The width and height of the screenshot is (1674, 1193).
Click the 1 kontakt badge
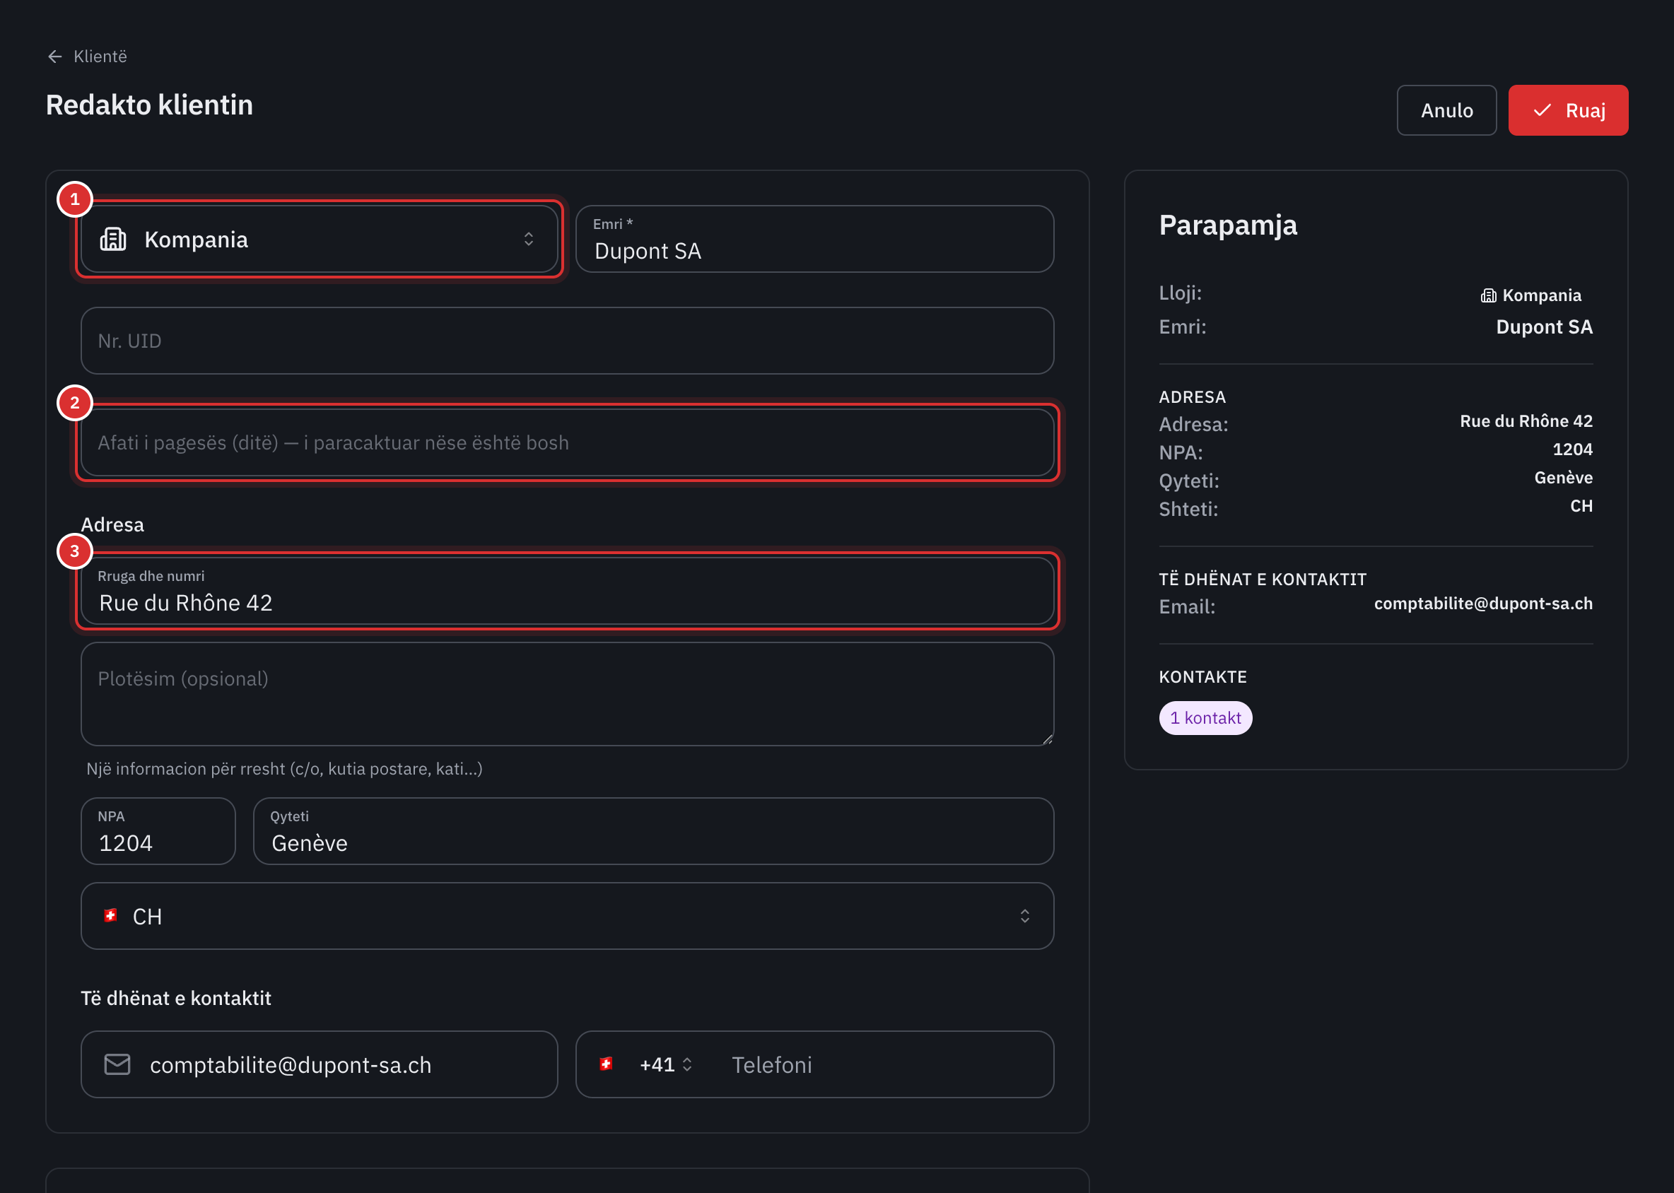(x=1205, y=718)
